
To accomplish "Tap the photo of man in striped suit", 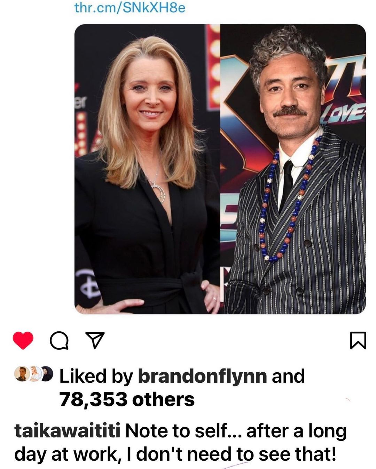I will (293, 169).
